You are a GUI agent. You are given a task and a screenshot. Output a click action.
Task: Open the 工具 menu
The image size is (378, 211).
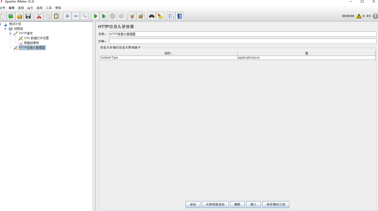pyautogui.click(x=49, y=8)
